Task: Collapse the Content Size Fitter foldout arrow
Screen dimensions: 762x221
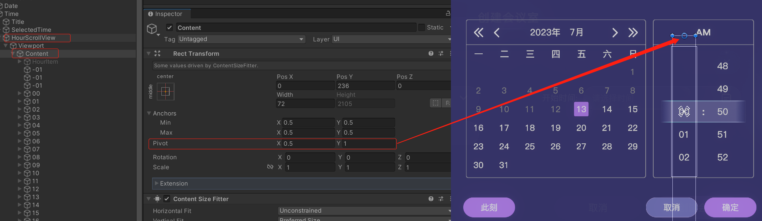Action: 149,199
